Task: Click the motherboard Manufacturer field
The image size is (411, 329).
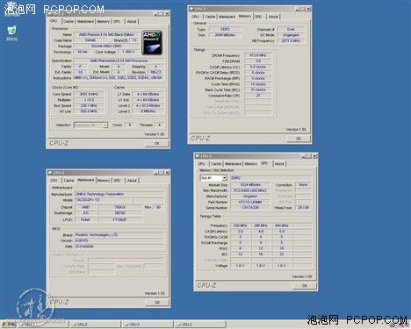Action: [119, 194]
